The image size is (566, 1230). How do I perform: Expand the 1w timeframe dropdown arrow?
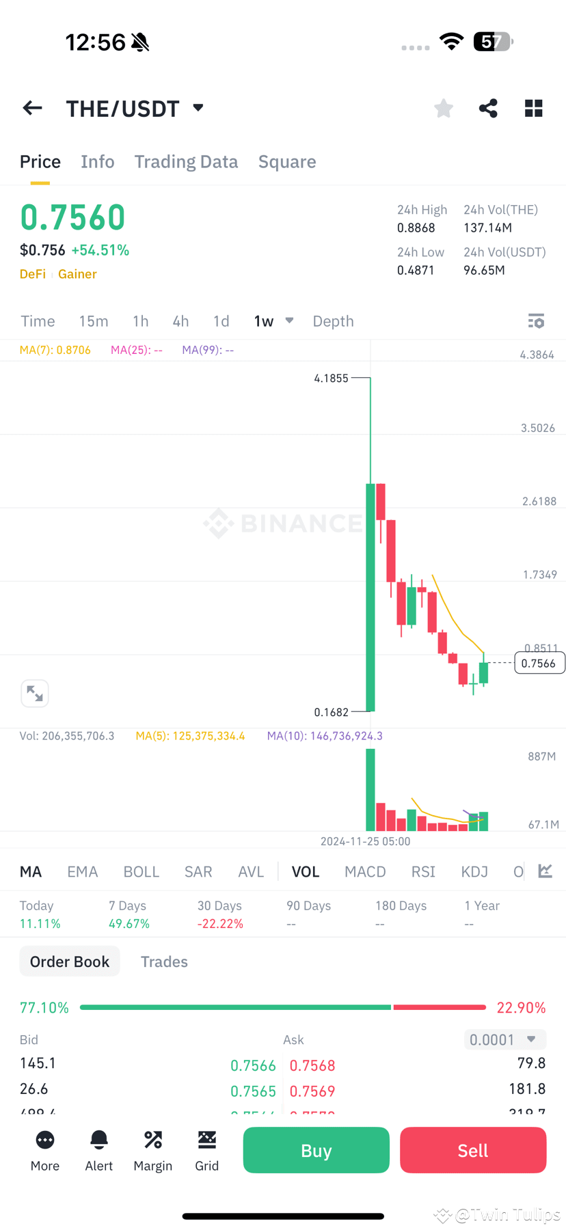pyautogui.click(x=288, y=320)
